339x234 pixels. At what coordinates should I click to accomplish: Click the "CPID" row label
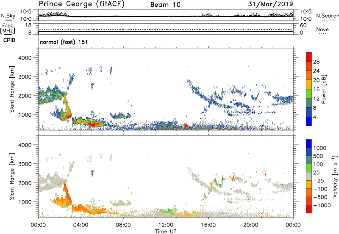[9, 40]
